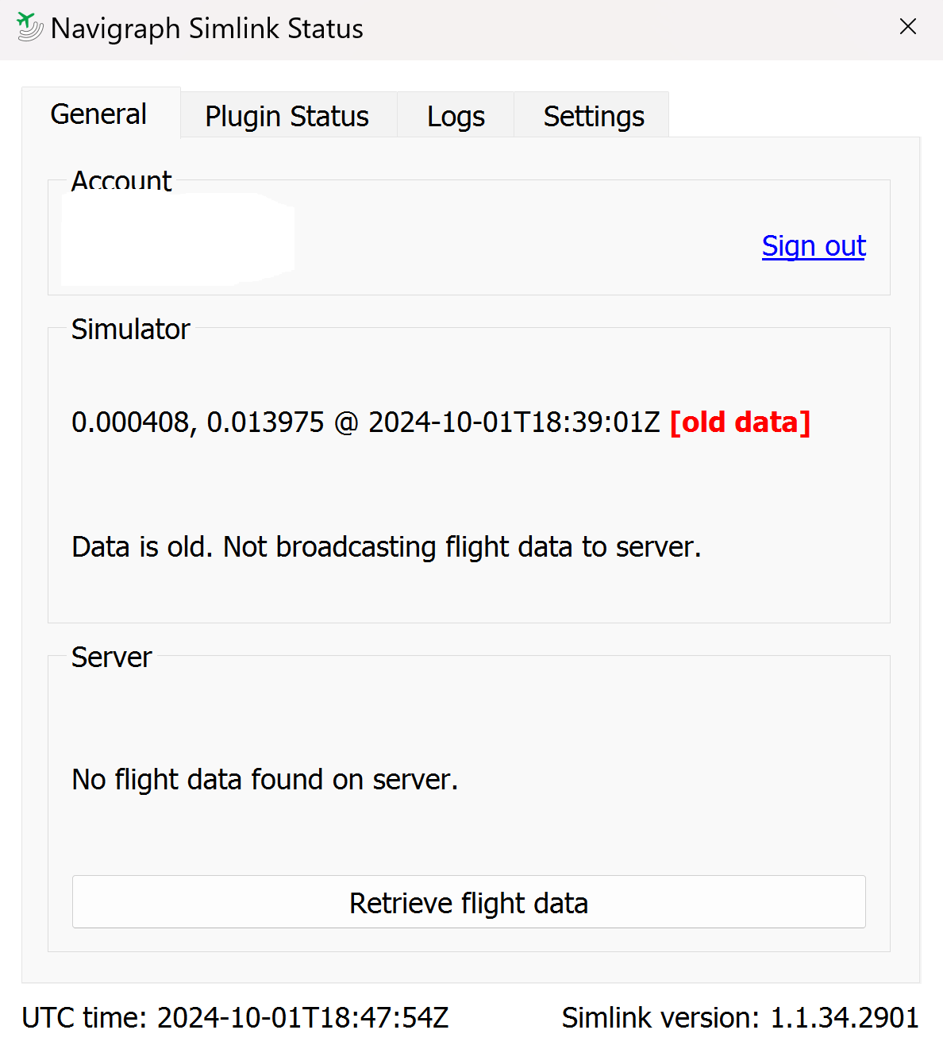
Task: Click the red [old data] warning
Action: pos(740,422)
